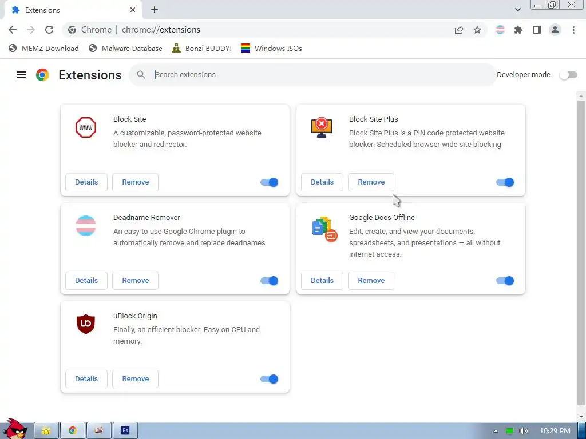
Task: Bookmark this page with the star icon
Action: [477, 30]
